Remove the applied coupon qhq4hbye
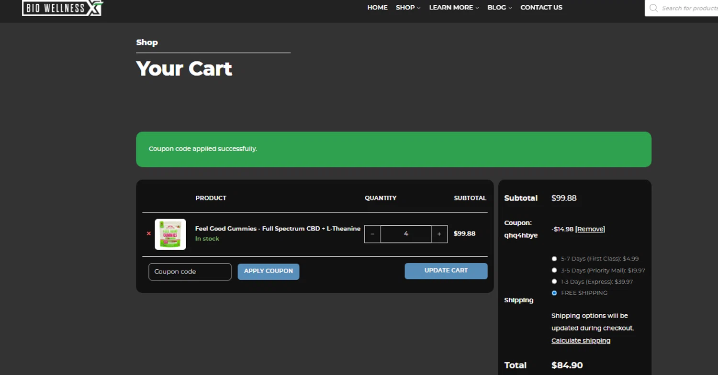This screenshot has width=718, height=375. (x=590, y=229)
